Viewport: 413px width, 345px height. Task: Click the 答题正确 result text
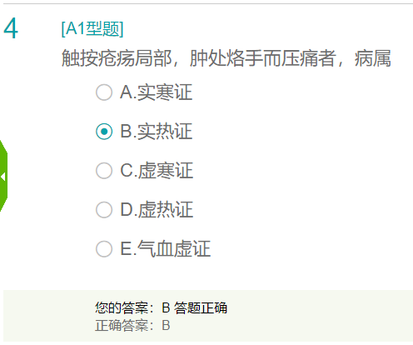[201, 307]
